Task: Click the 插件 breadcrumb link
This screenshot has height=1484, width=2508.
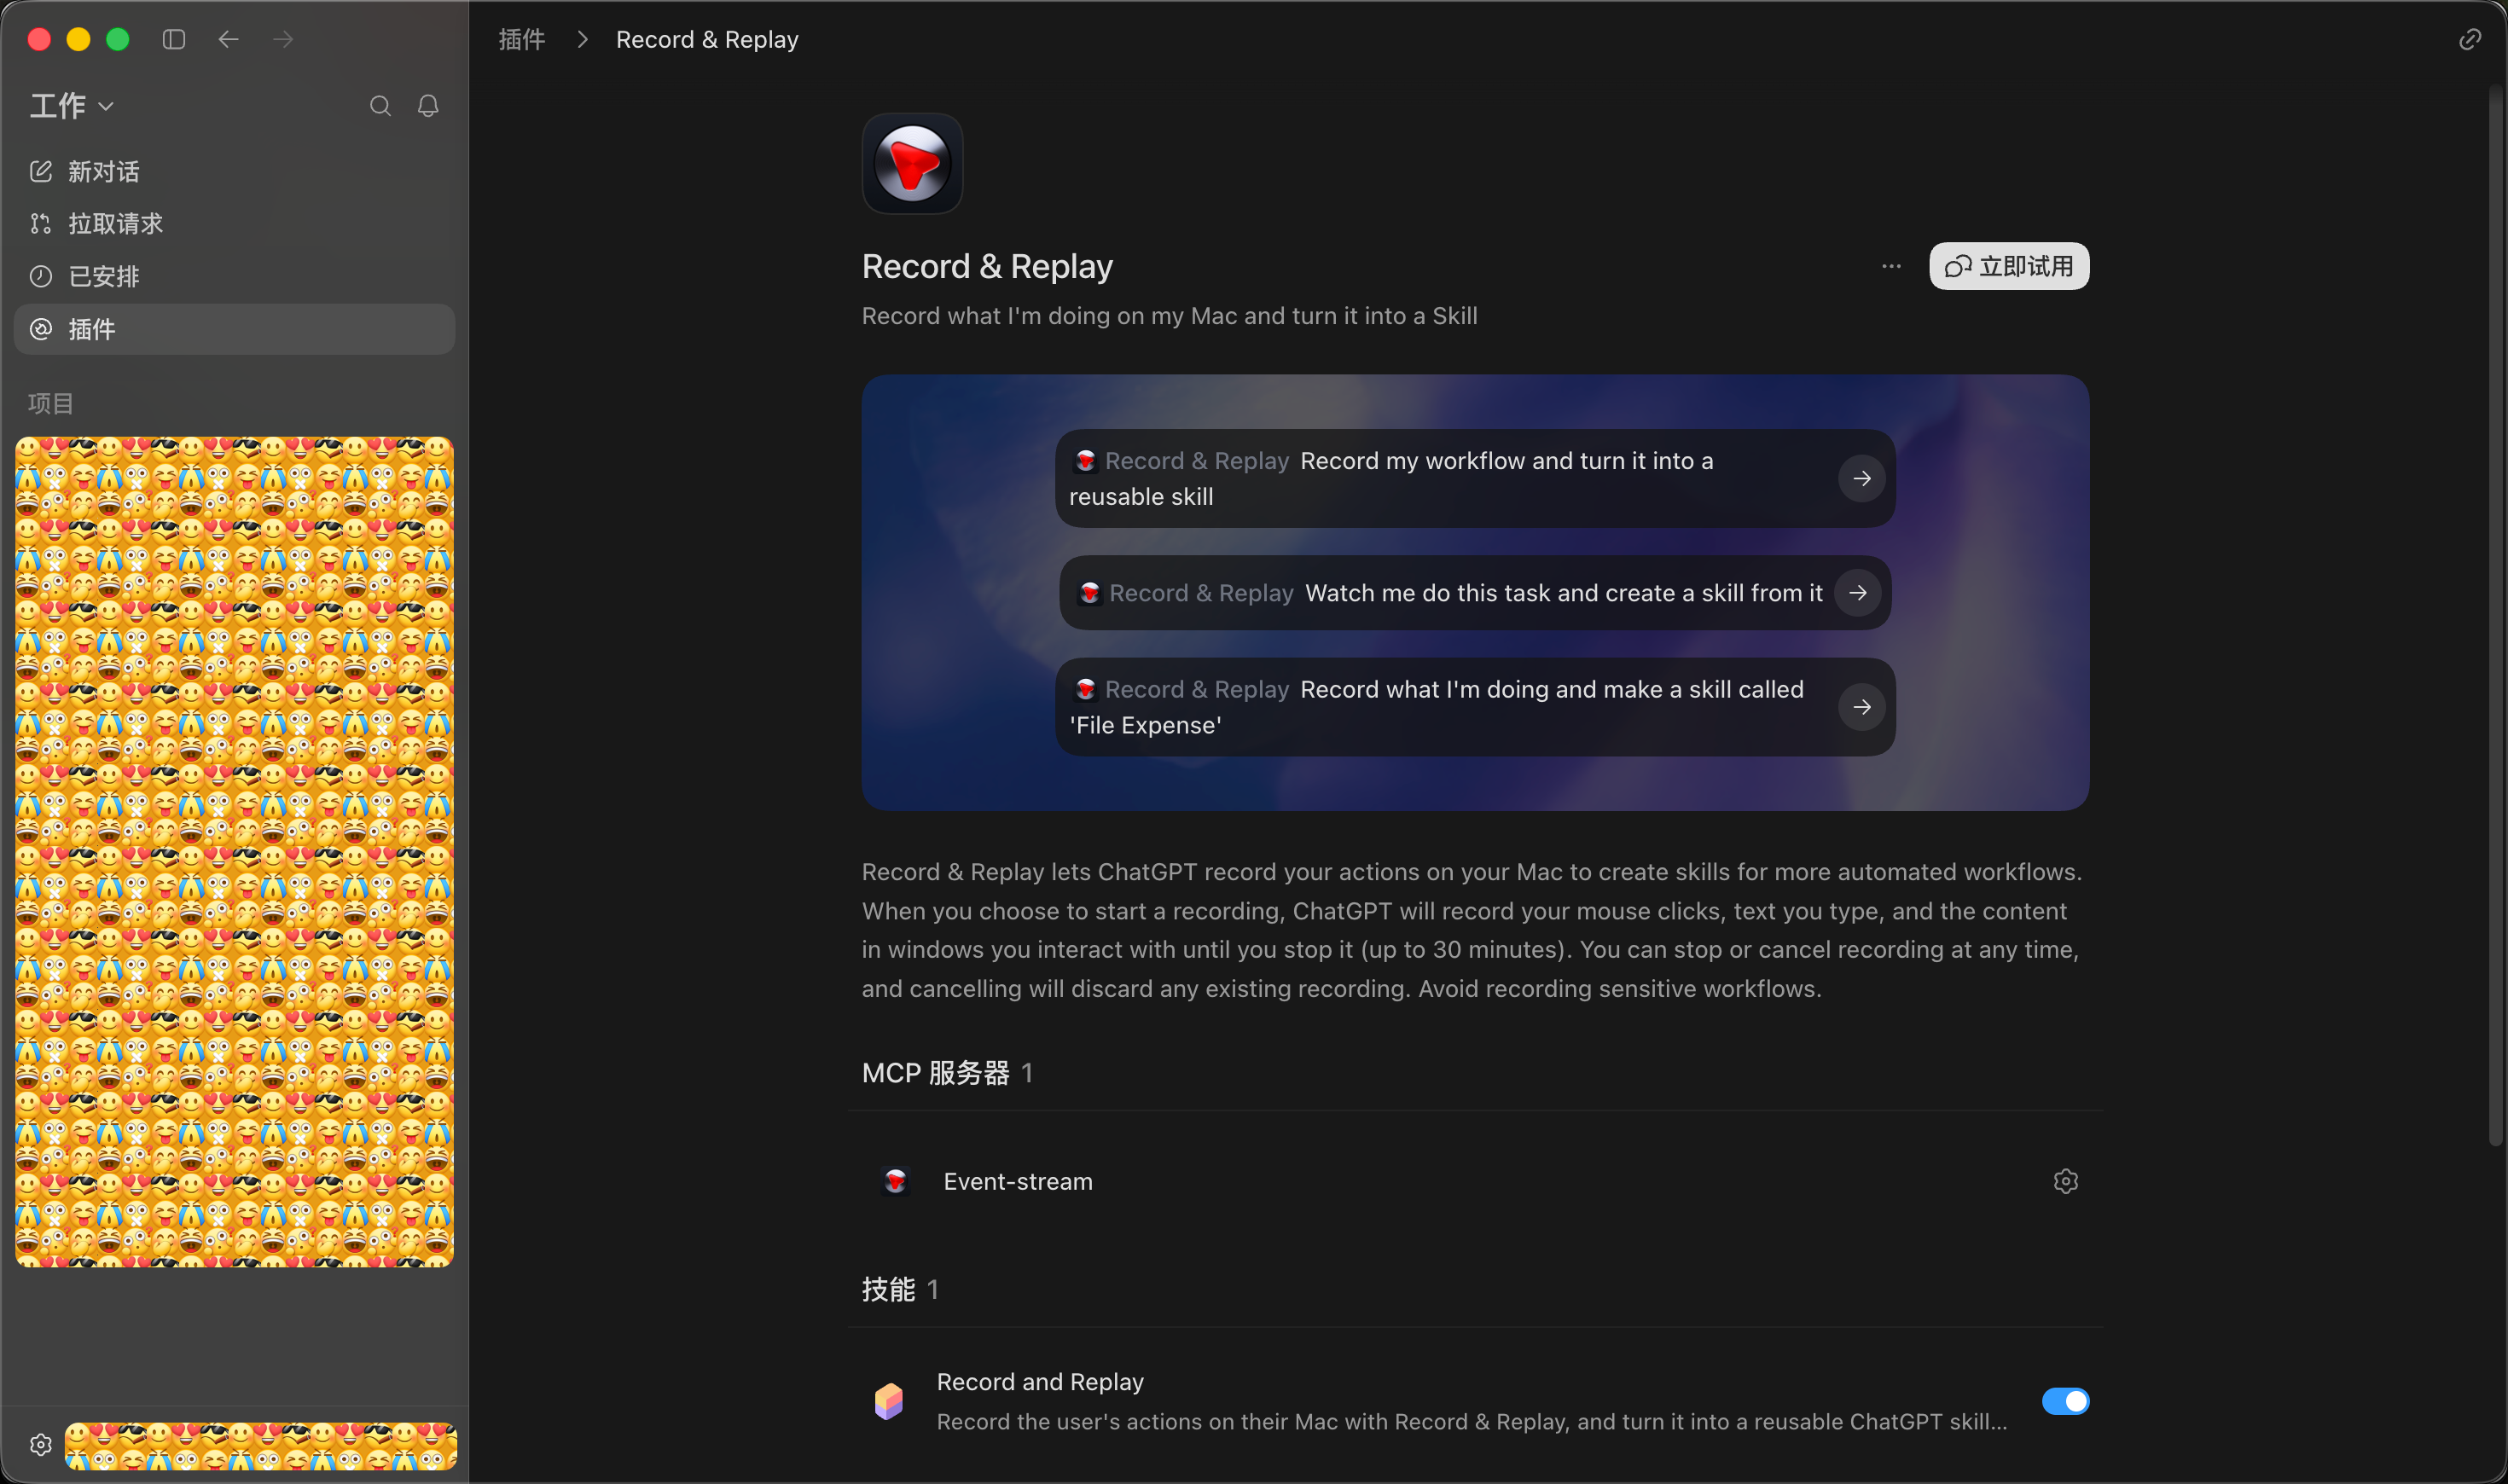Action: pos(522,40)
